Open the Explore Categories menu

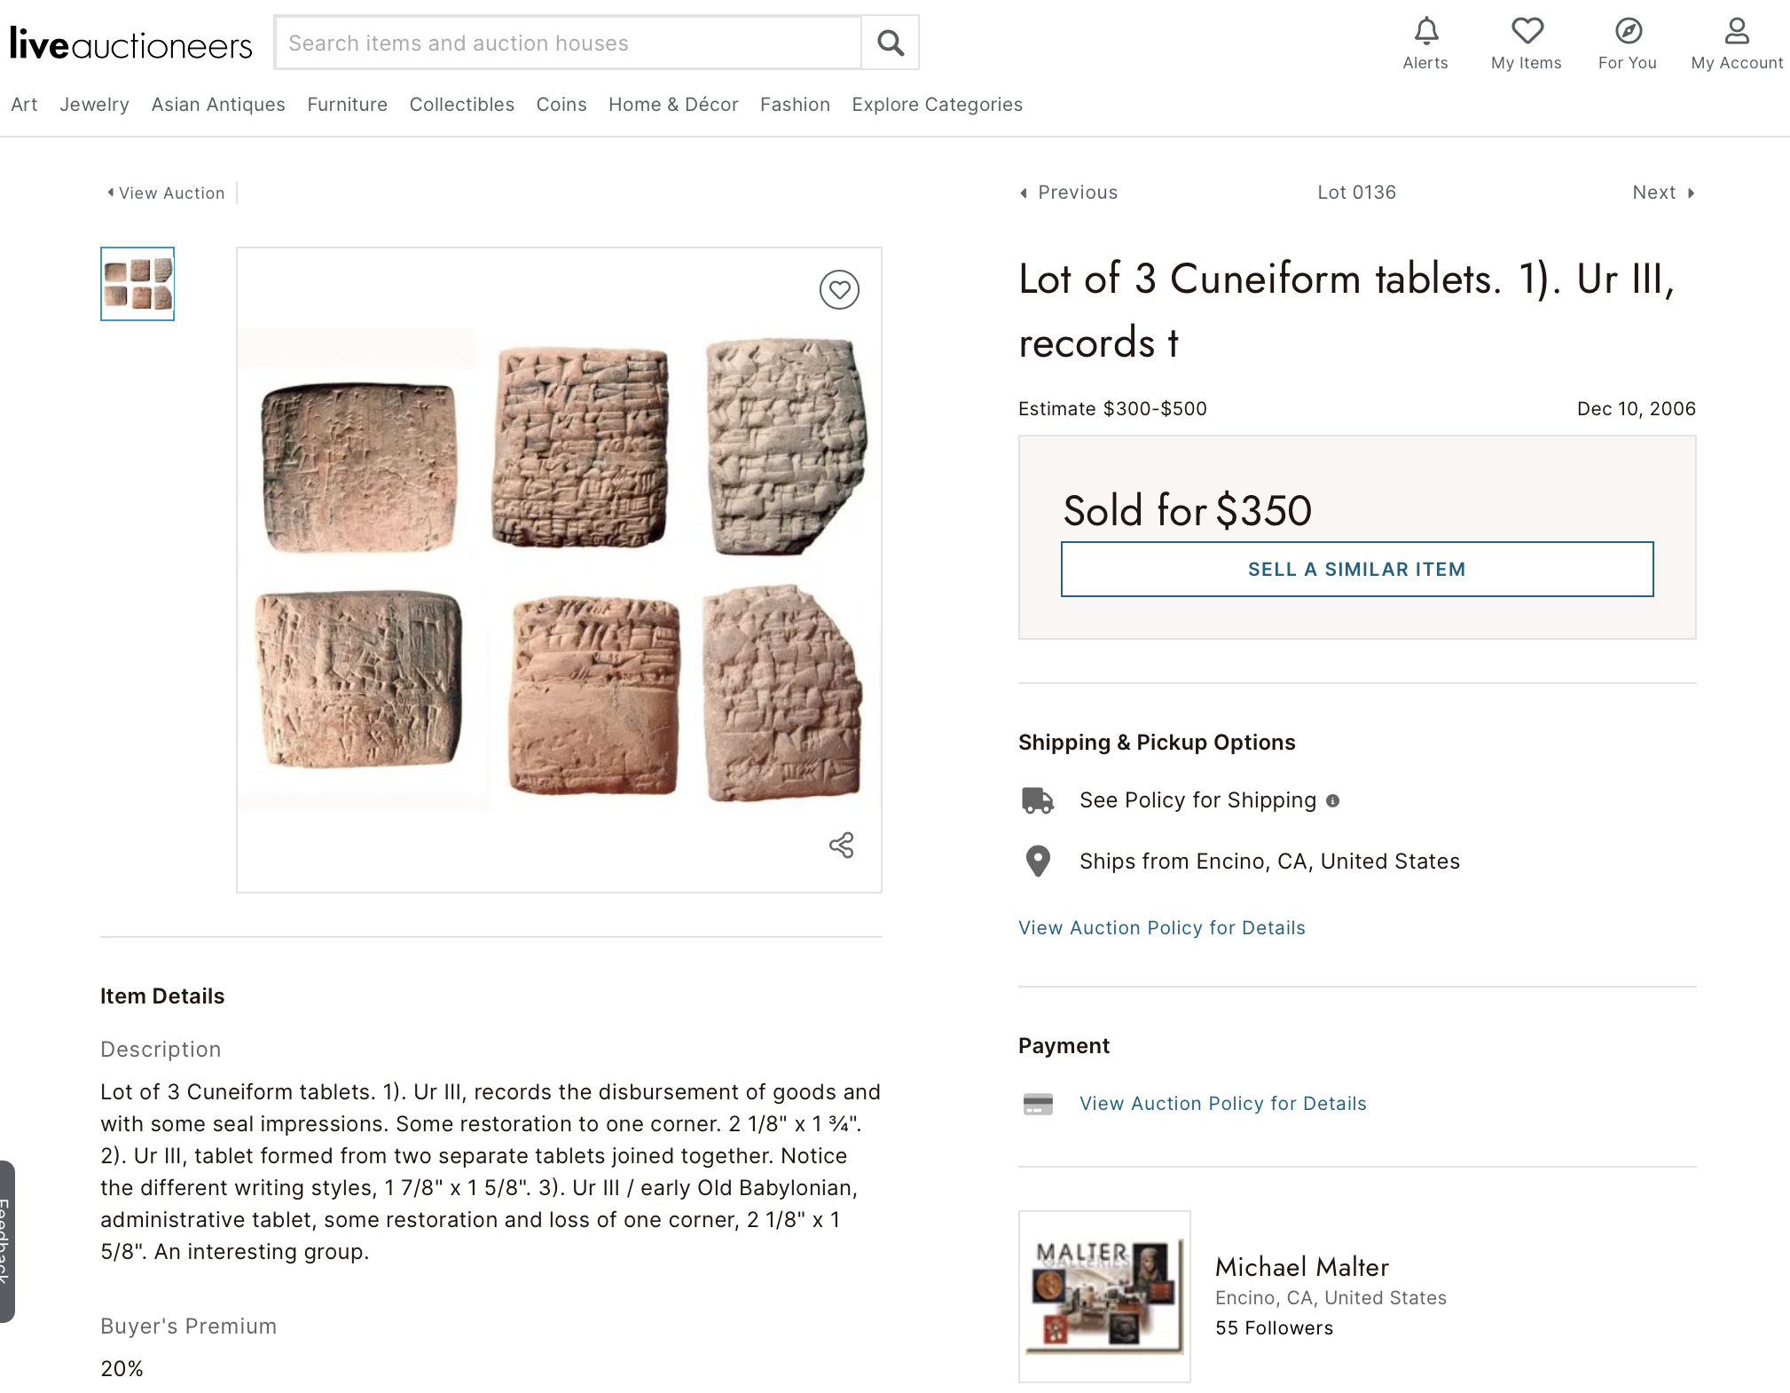pyautogui.click(x=937, y=105)
